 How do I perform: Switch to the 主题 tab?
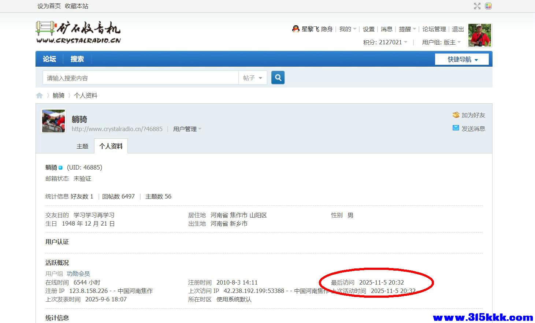pyautogui.click(x=82, y=146)
